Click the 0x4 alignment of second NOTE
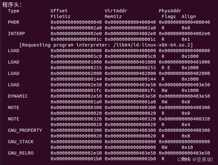Screen dimensions: 218x165 coord(186,125)
